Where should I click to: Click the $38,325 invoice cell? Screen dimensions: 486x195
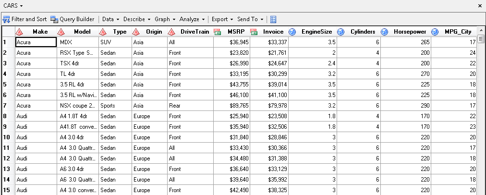269,190
